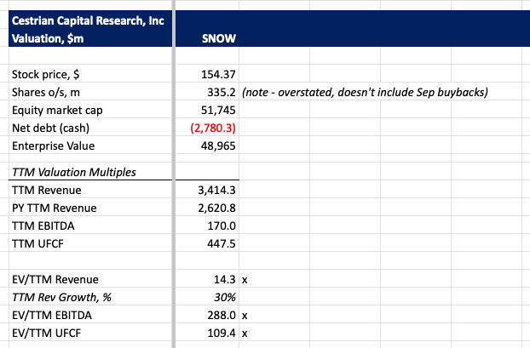The width and height of the screenshot is (530, 348).
Task: Select the 'TTM Valuation Multiples' heading
Action: click(73, 172)
